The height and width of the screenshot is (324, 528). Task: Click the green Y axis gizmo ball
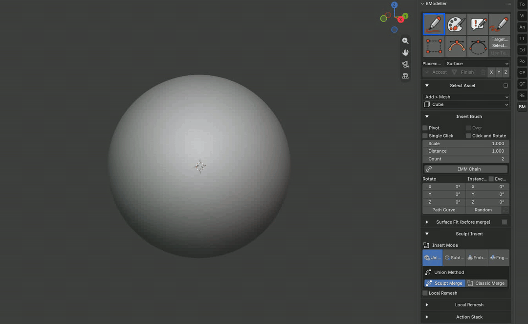click(x=405, y=16)
